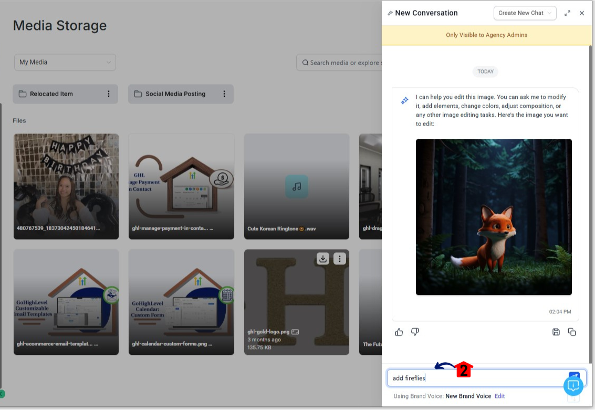
Task: Open the floating support chat widget
Action: click(x=573, y=386)
